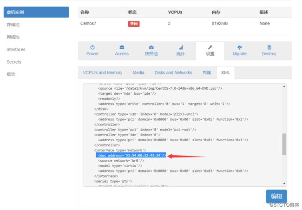Click the 状态 column header
This screenshot has width=302, height=210.
pos(132,12)
